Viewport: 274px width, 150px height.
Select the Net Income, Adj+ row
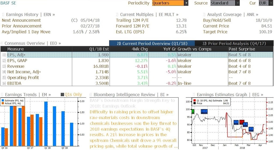137,72
